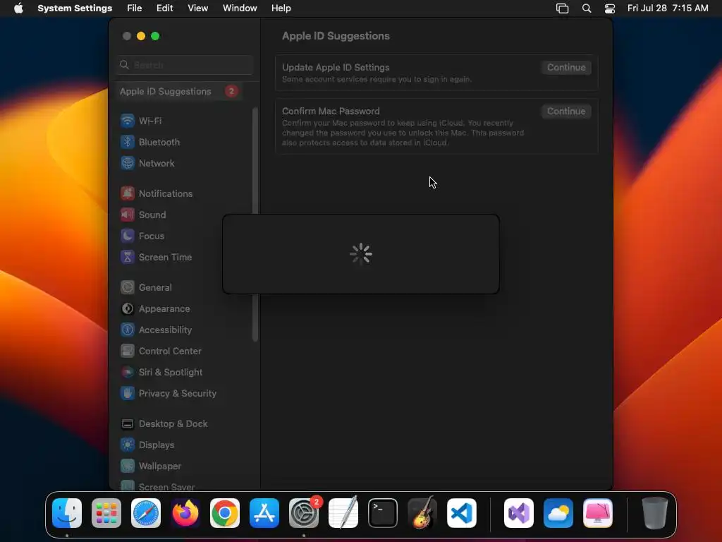
Task: Open CleanMyMac from the Dock
Action: point(598,513)
